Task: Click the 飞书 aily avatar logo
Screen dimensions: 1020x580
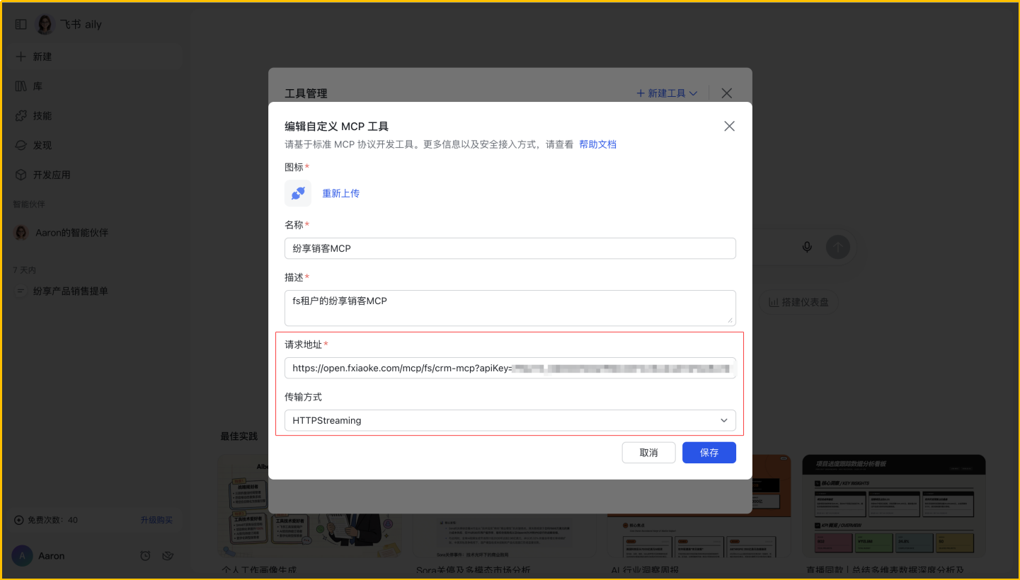Action: coord(45,24)
